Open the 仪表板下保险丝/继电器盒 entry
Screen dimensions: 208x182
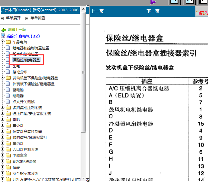34,84
